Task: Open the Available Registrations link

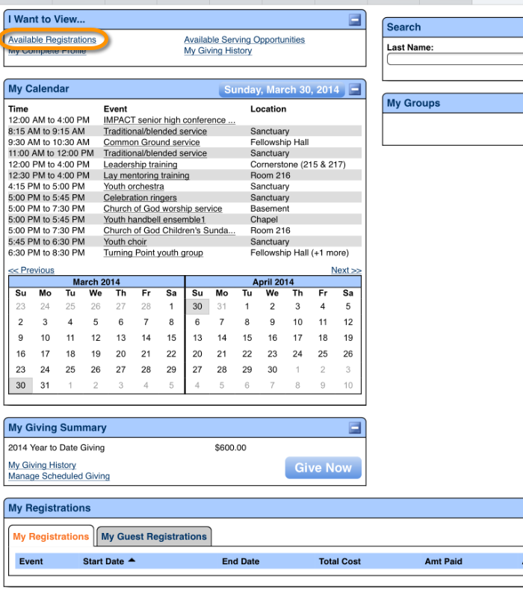Action: [52, 40]
